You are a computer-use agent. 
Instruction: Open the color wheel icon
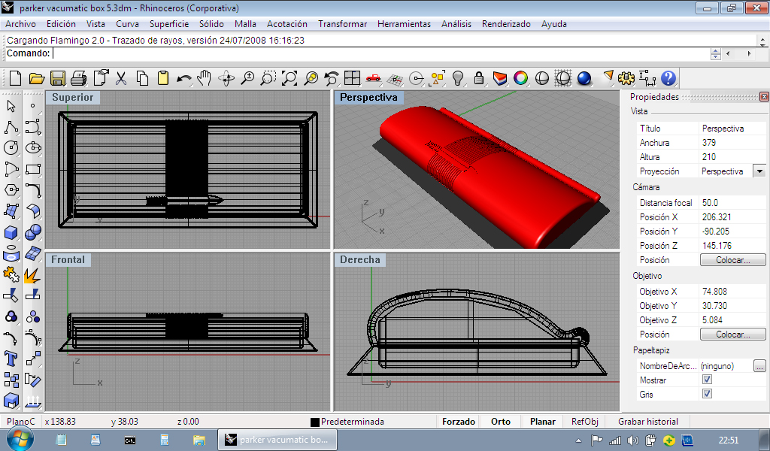(520, 78)
